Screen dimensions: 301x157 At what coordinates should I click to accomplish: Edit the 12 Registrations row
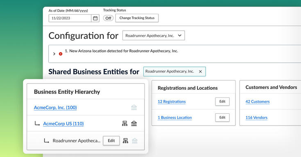222,102
